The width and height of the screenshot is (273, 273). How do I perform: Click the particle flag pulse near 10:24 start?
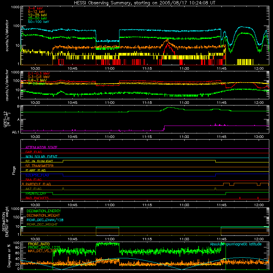point(23,184)
